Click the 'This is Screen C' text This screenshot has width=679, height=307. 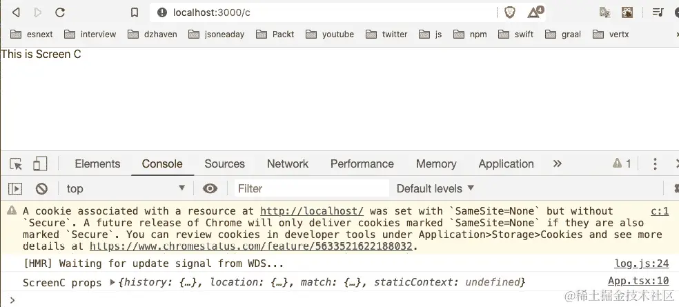pos(41,54)
